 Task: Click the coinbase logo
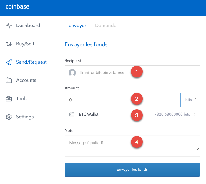click(x=17, y=6)
